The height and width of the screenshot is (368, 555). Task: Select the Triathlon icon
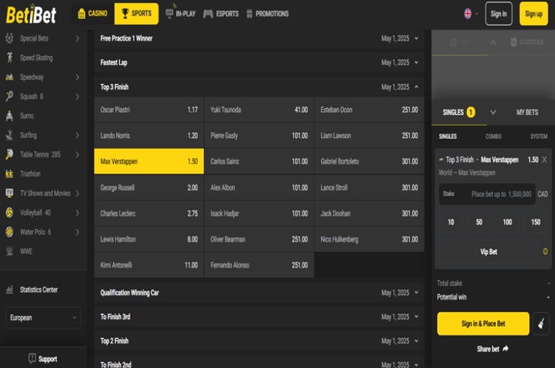(9, 173)
